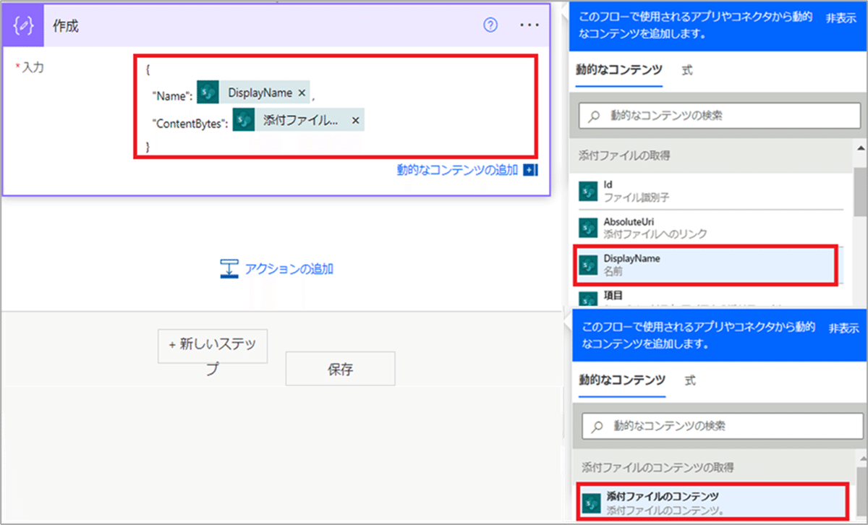Click SharePoint icon next to DisplayName 名前
This screenshot has height=525, width=868.
(x=588, y=265)
